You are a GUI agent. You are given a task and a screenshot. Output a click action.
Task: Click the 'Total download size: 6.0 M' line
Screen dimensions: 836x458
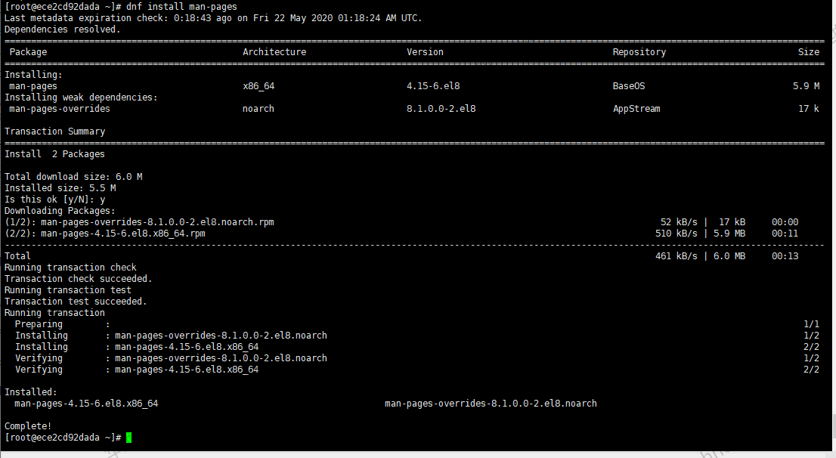tap(73, 177)
